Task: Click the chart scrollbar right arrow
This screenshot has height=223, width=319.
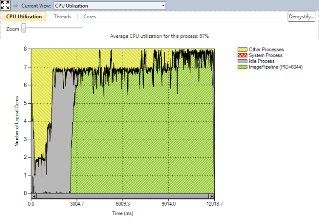Action: coord(211,196)
